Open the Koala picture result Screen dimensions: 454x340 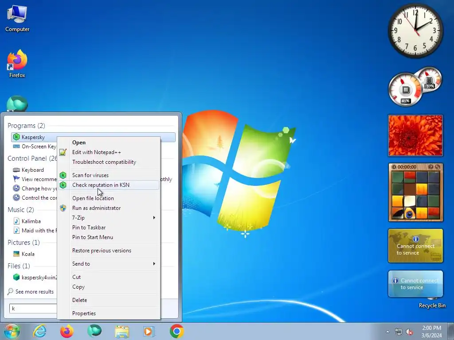click(24, 254)
